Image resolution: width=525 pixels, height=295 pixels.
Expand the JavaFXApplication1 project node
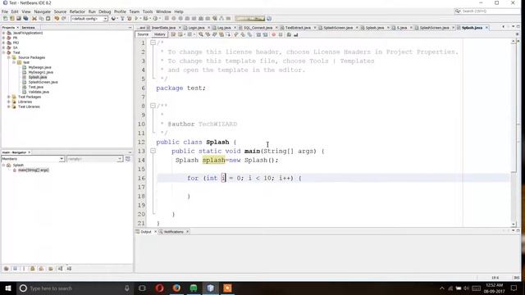tap(3, 33)
